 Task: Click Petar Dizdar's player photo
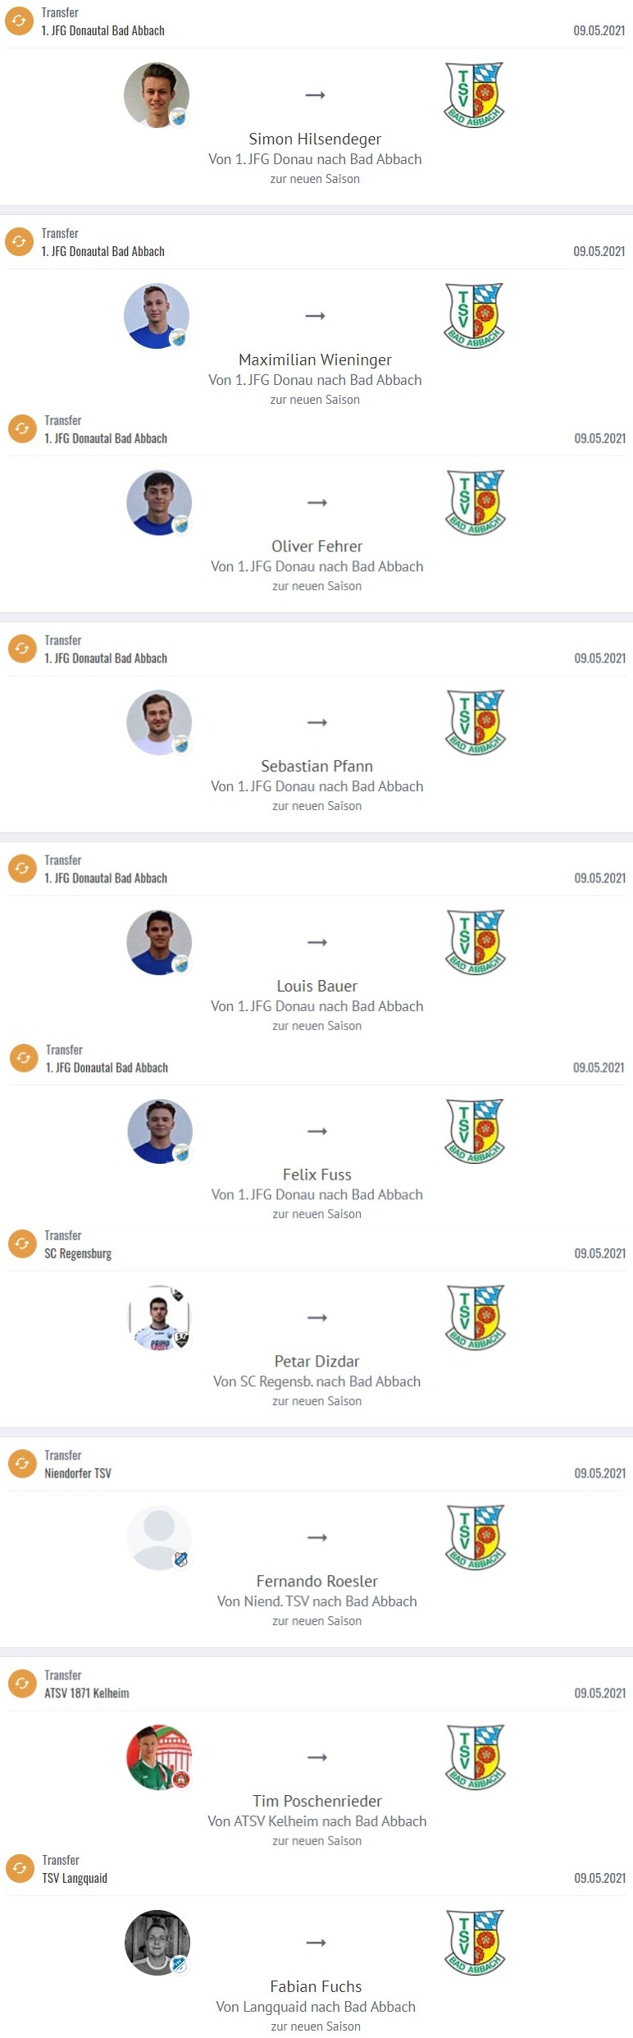click(159, 1317)
